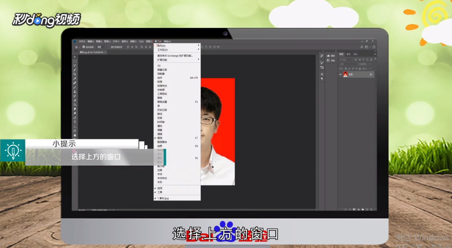Select the Horizontal Type tool (T)
The image size is (452, 248).
click(75, 122)
